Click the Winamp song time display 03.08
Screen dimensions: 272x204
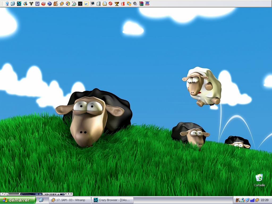[39, 194]
